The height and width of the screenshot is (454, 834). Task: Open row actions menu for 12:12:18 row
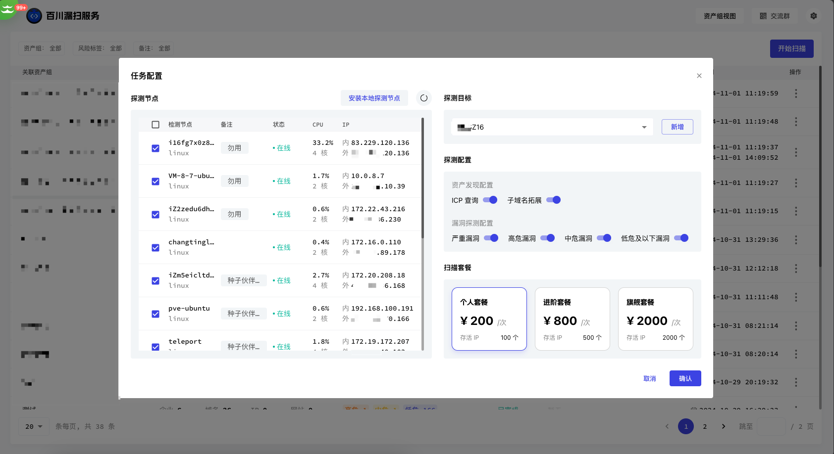click(796, 268)
